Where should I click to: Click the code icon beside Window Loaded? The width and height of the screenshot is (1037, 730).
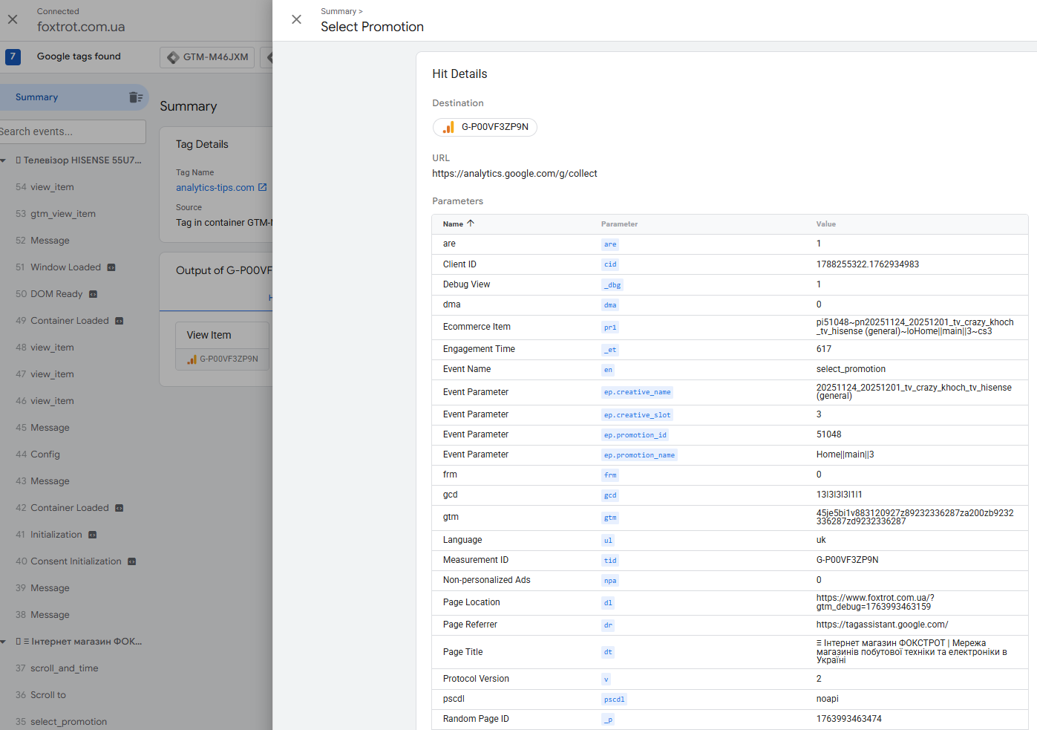point(111,267)
